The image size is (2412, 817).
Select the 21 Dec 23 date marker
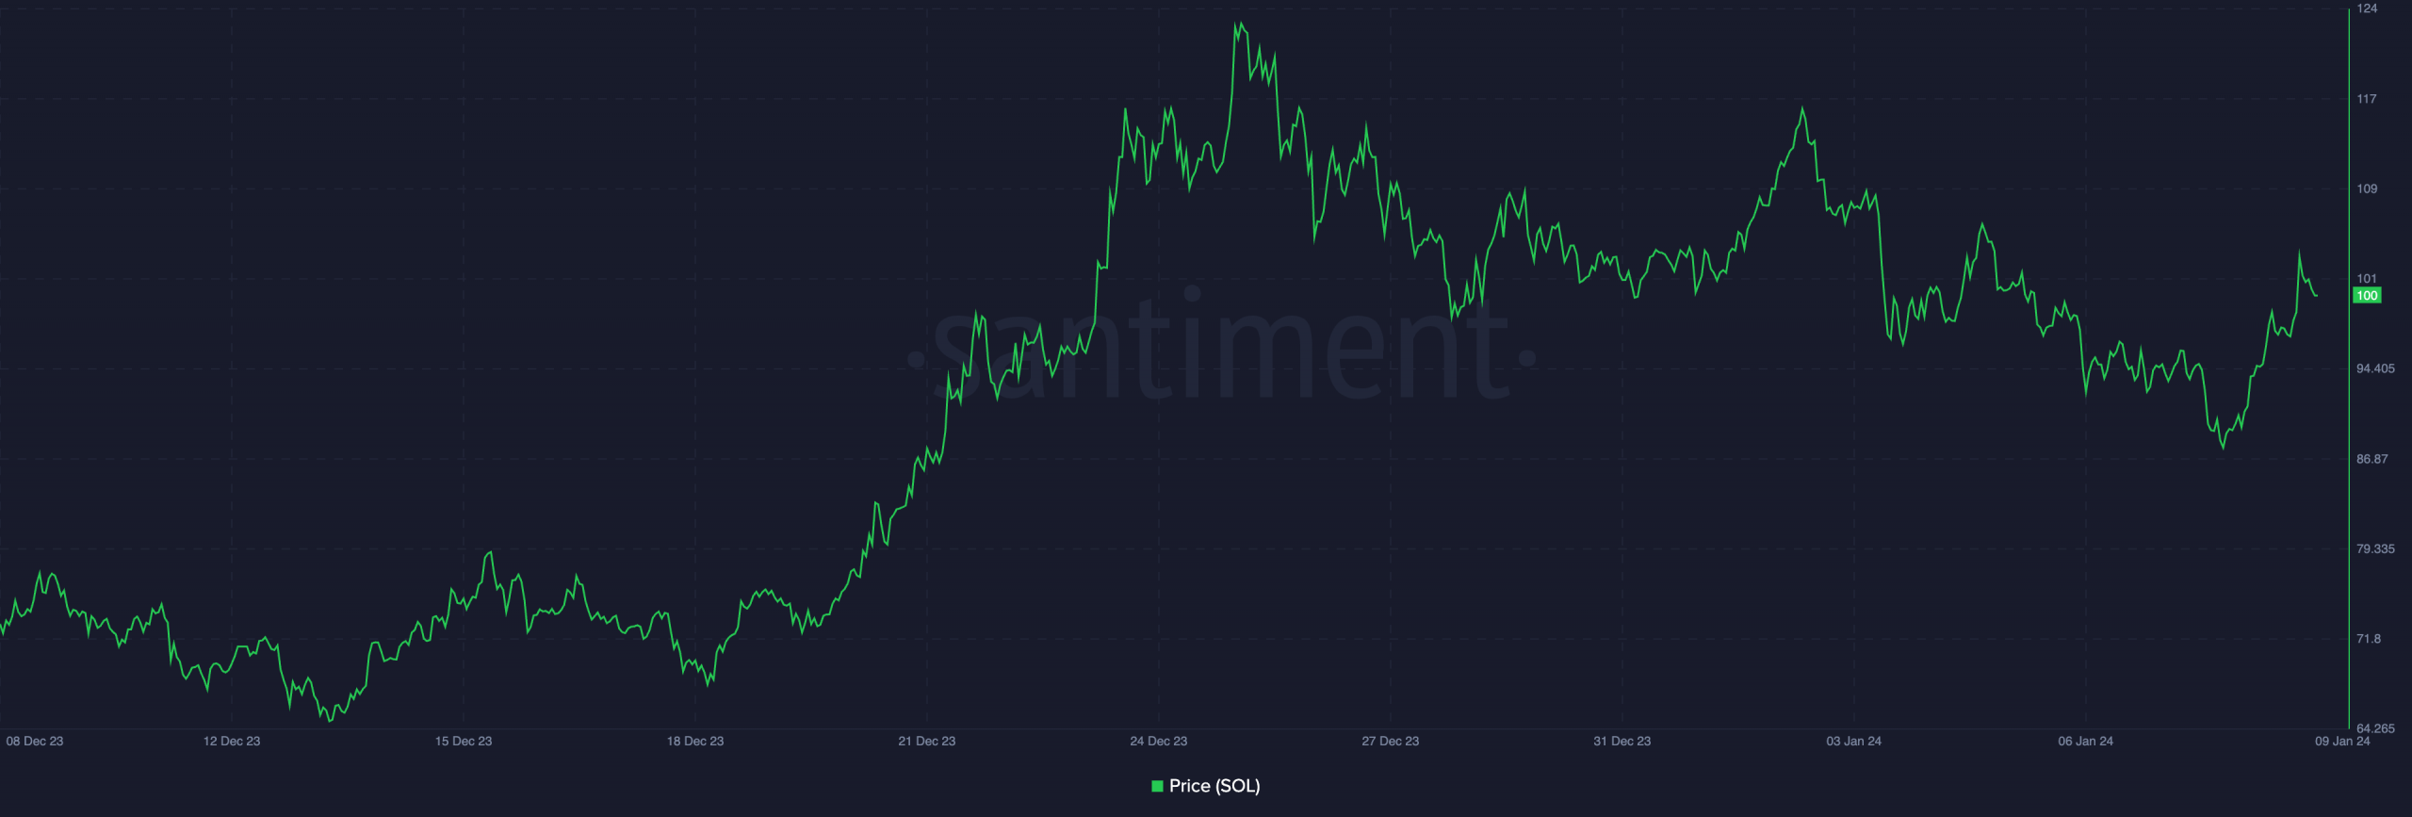(x=927, y=742)
